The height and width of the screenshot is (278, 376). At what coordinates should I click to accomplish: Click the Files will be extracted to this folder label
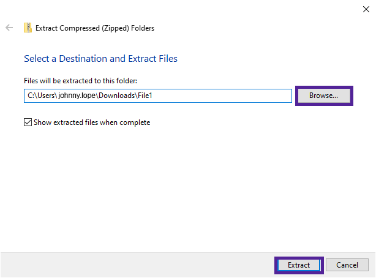click(x=80, y=81)
